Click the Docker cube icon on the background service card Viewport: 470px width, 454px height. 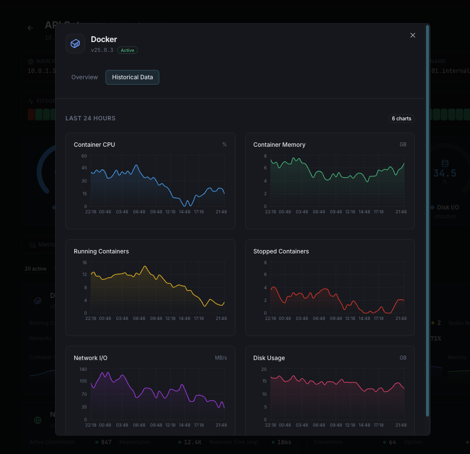38,301
